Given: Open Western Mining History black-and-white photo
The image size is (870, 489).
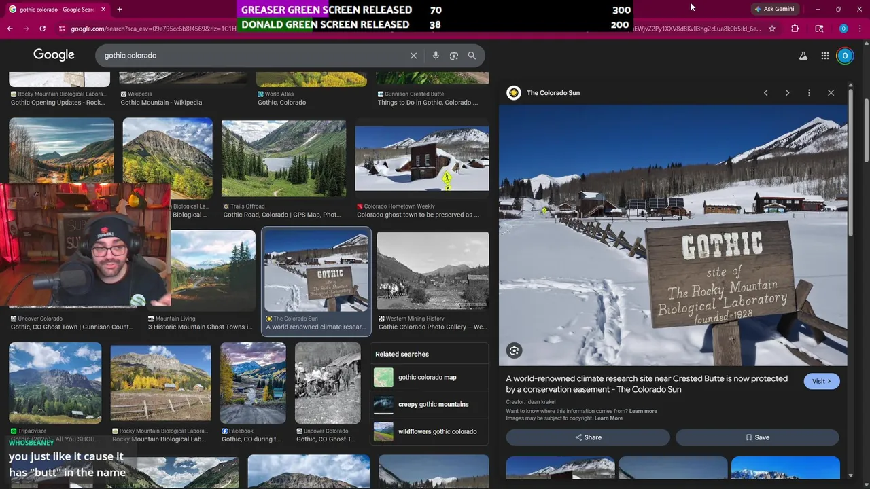Looking at the screenshot, I should point(432,270).
